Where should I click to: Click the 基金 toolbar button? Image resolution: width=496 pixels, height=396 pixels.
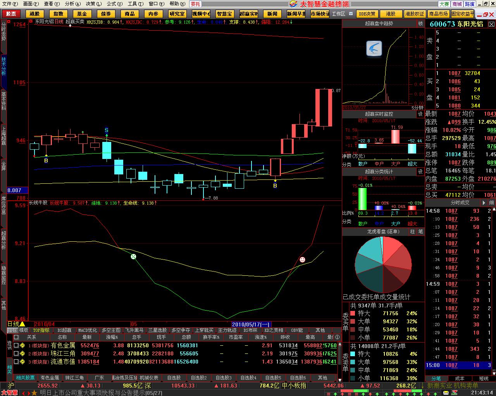82,14
